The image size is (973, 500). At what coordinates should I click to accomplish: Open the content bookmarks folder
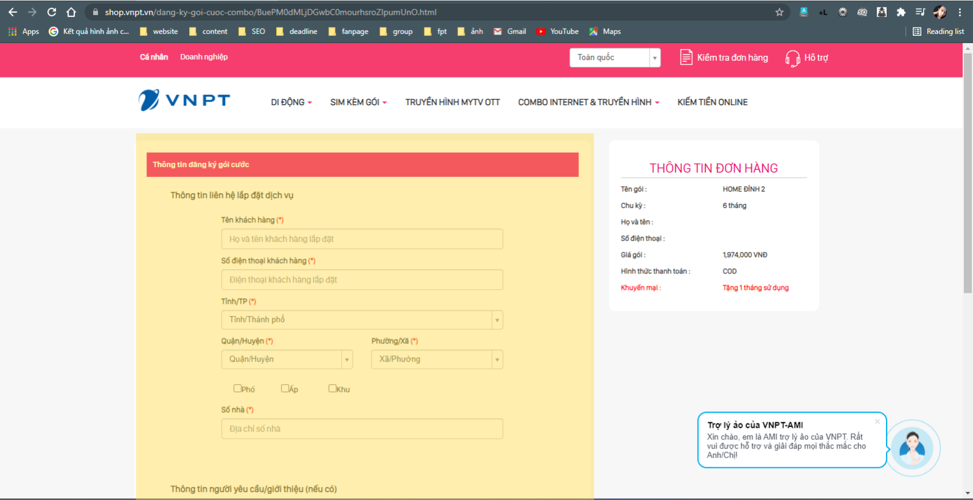pos(209,32)
